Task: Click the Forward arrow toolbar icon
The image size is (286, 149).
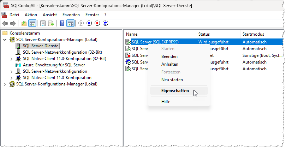Action: pyautogui.click(x=13, y=23)
